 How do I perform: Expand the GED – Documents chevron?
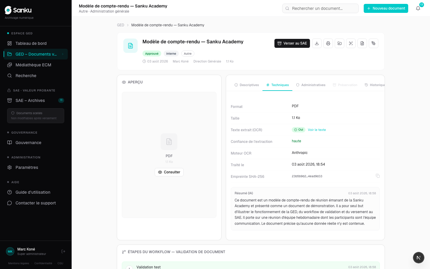click(x=63, y=54)
